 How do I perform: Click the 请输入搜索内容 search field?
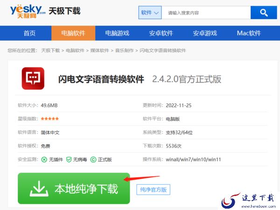[x=206, y=13]
